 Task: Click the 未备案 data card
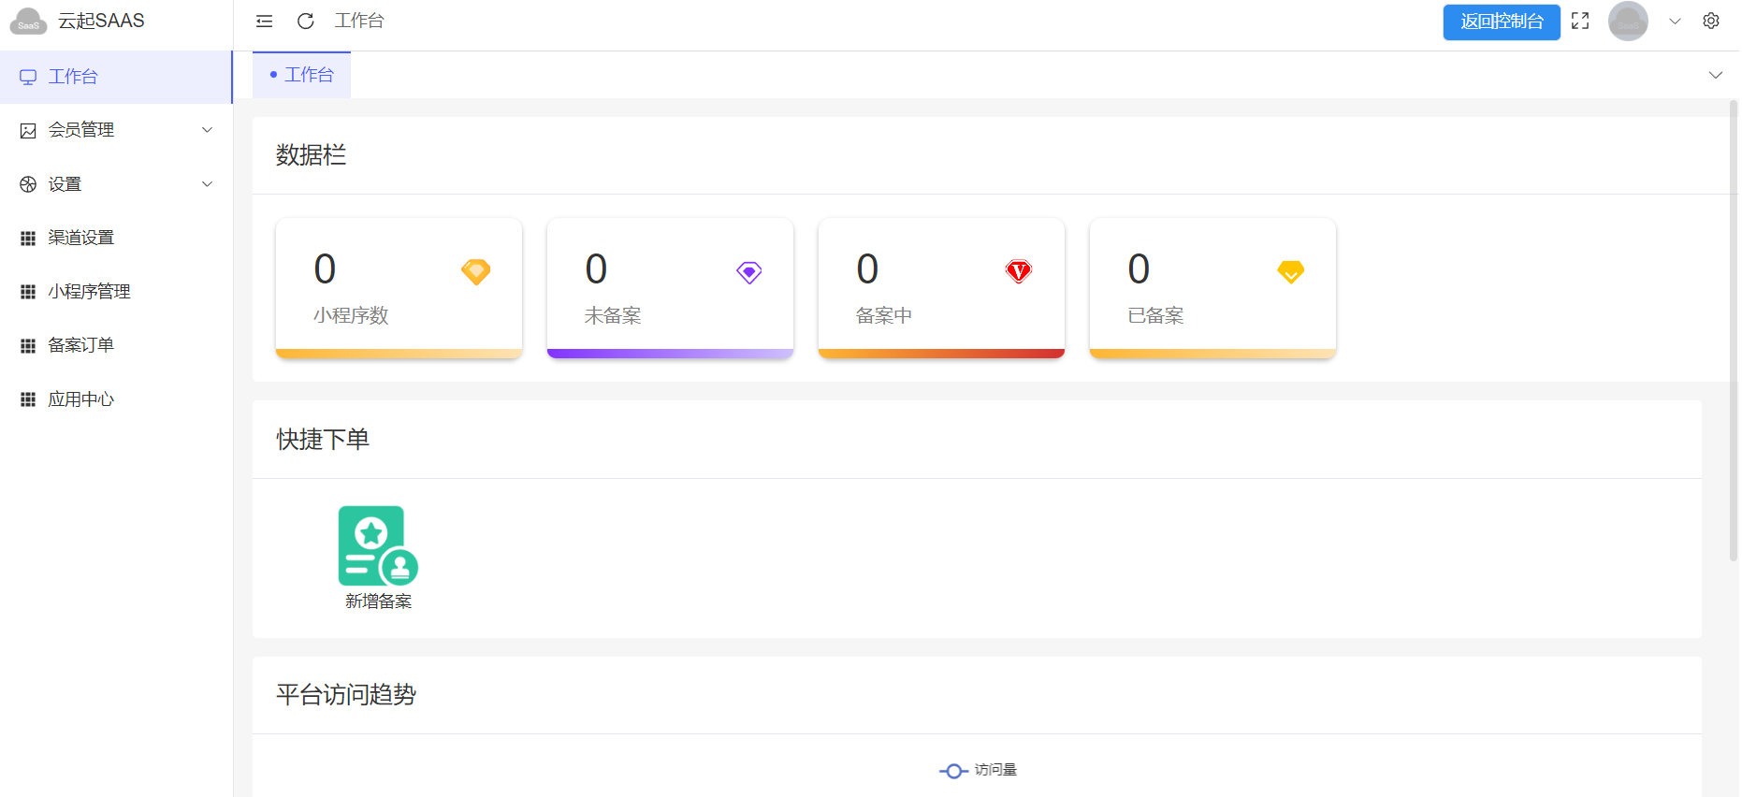670,288
